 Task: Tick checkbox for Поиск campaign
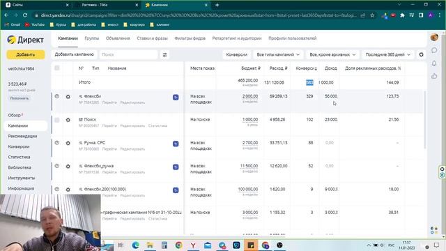57,120
